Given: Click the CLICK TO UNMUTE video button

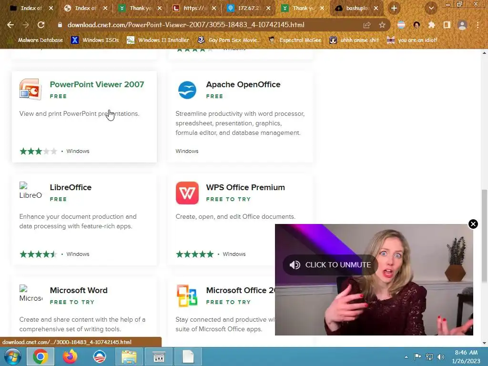Looking at the screenshot, I should click(x=330, y=265).
